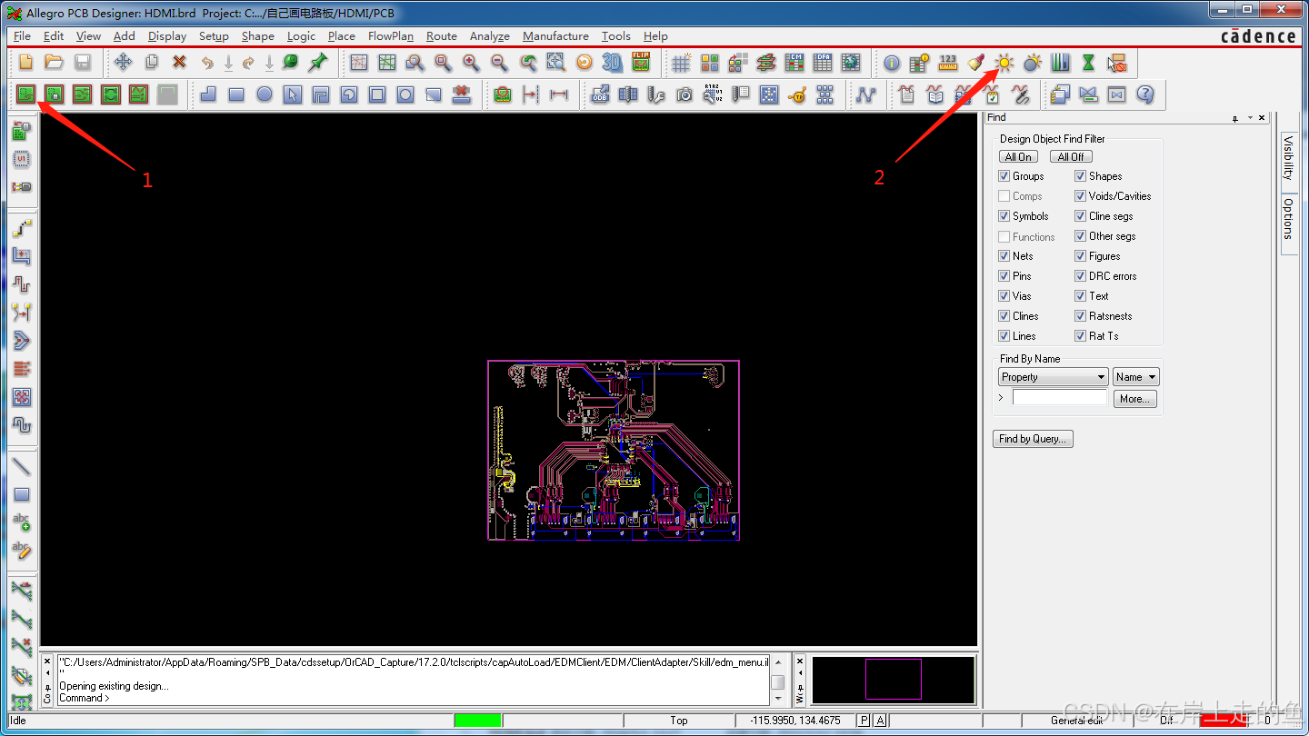Screen dimensions: 1309x736
Task: Toggle the Symbols checkbox
Action: click(x=1004, y=216)
